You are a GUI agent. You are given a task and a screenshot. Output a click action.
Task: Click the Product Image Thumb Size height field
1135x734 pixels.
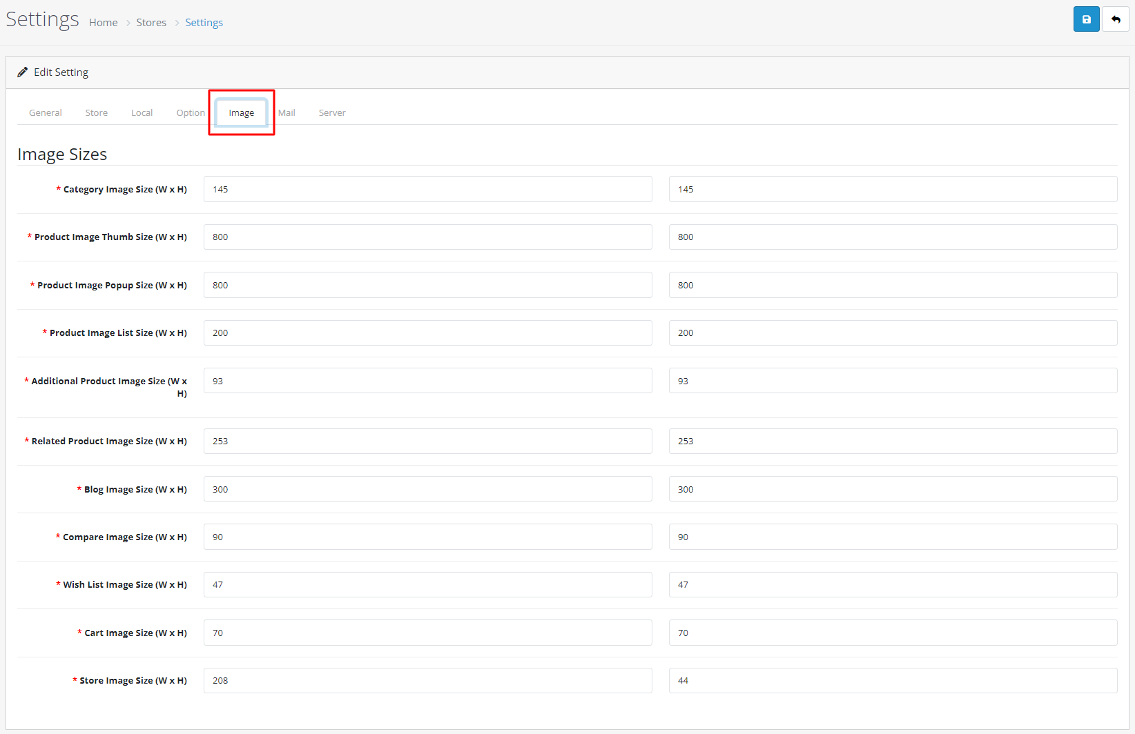coord(893,237)
